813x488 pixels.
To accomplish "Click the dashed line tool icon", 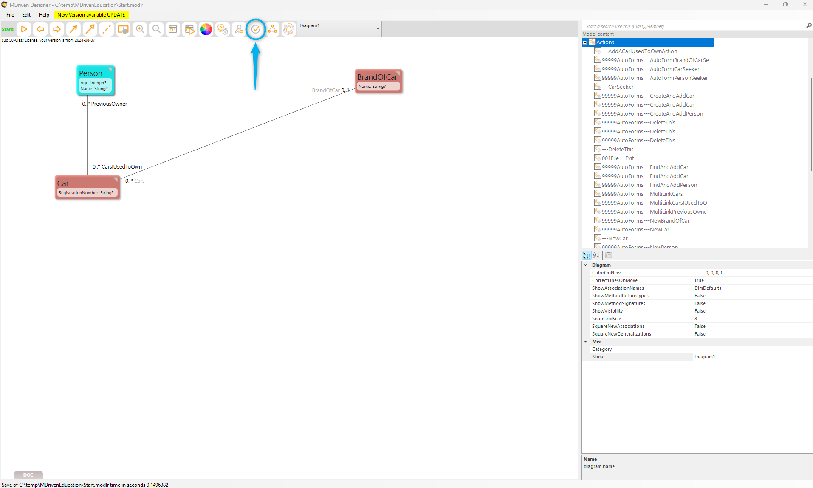I will [107, 29].
